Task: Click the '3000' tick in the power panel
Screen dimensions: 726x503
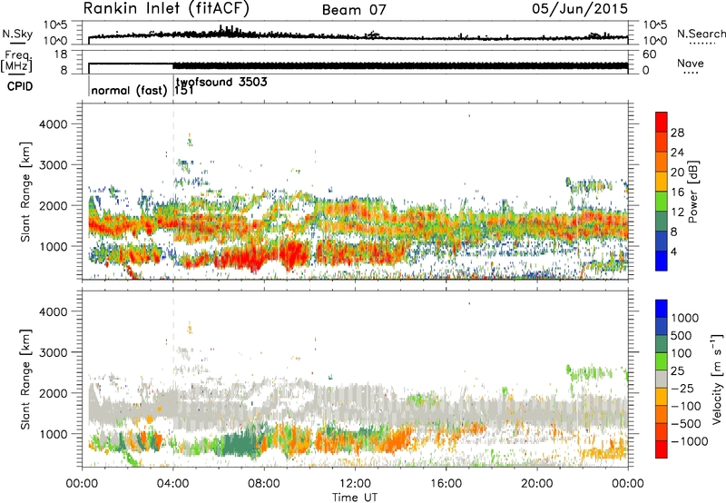Action: [53, 165]
